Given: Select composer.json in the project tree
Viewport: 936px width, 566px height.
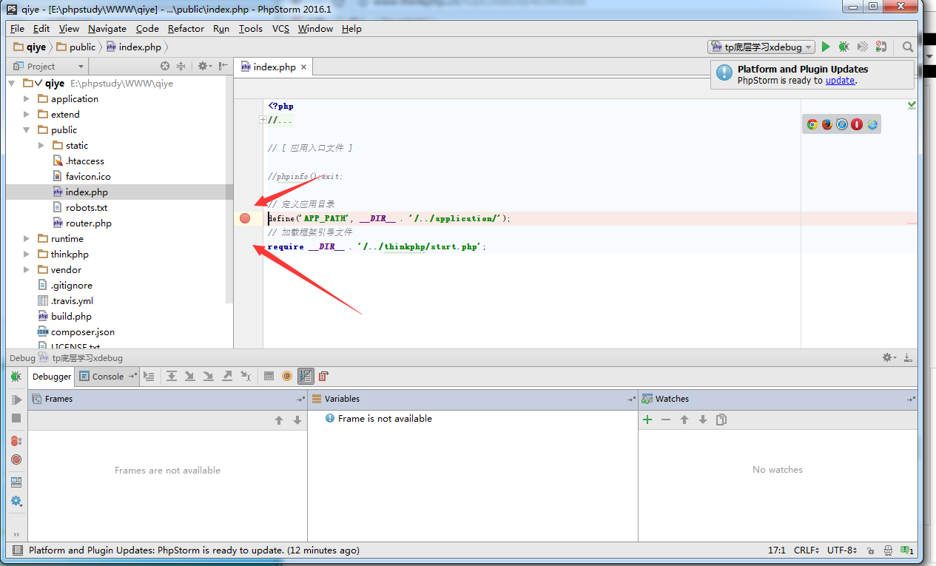Looking at the screenshot, I should tap(82, 332).
